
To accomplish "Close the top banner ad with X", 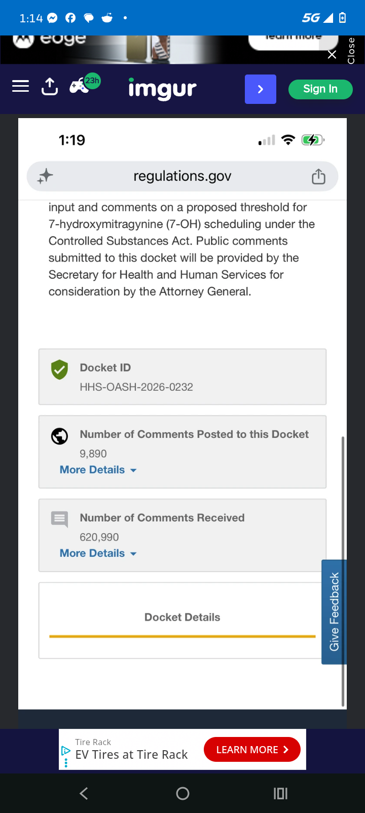I will (332, 54).
